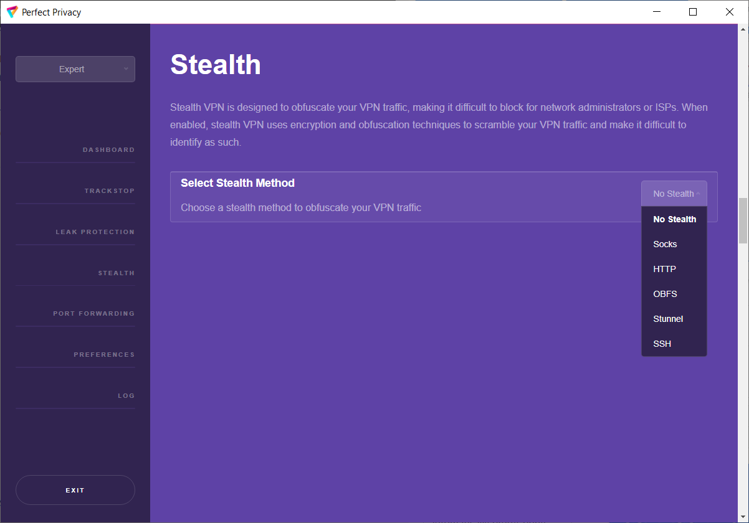This screenshot has width=749, height=523.
Task: View the Log section
Action: point(126,396)
